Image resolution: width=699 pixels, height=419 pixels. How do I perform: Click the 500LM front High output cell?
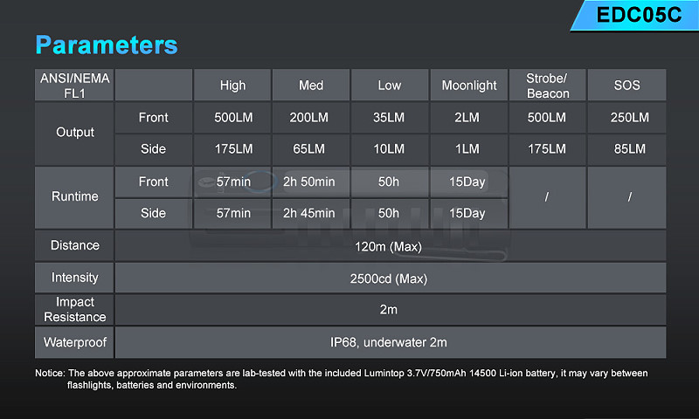(x=232, y=118)
